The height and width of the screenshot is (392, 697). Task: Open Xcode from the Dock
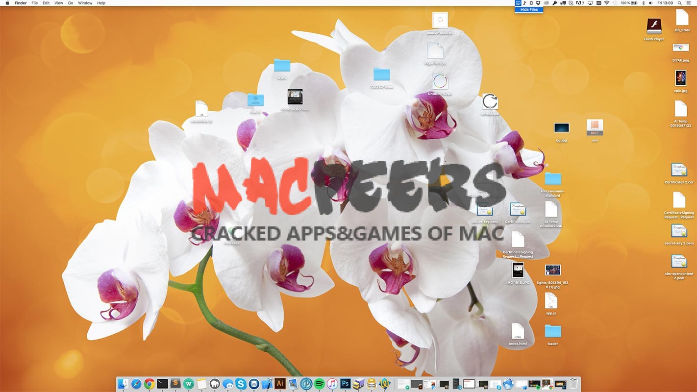[x=267, y=384]
